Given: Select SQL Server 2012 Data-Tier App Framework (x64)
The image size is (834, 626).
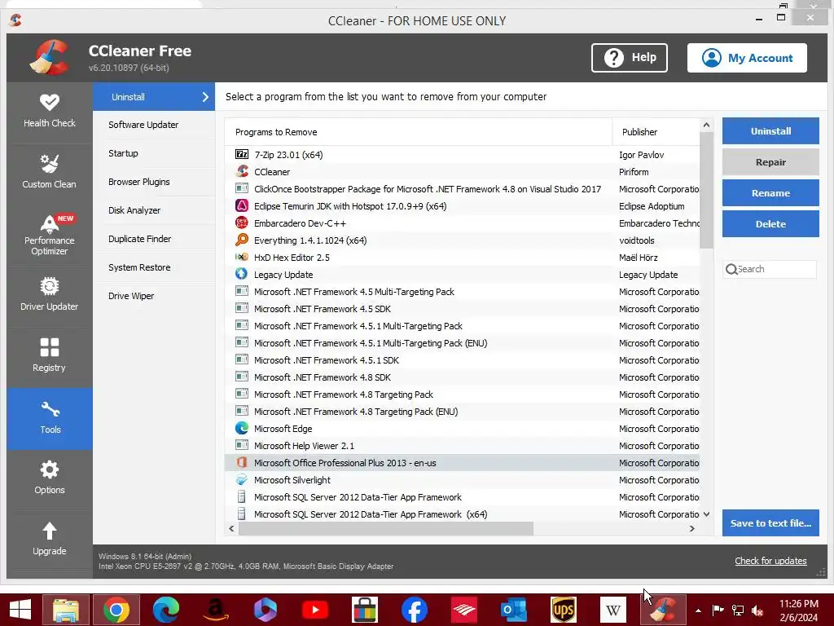Looking at the screenshot, I should (463, 514).
